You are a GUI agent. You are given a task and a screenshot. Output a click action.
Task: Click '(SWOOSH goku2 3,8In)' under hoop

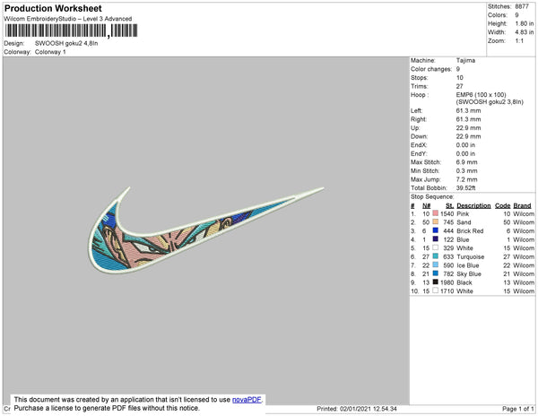pos(490,102)
